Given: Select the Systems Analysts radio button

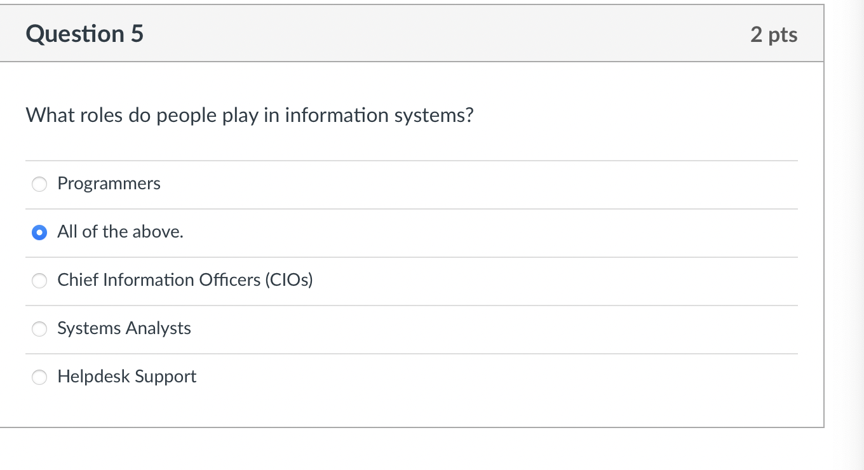Looking at the screenshot, I should click(x=39, y=329).
